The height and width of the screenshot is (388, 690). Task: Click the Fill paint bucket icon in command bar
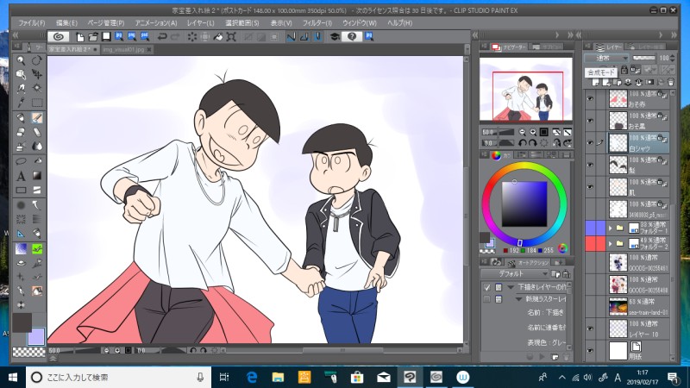(x=218, y=36)
